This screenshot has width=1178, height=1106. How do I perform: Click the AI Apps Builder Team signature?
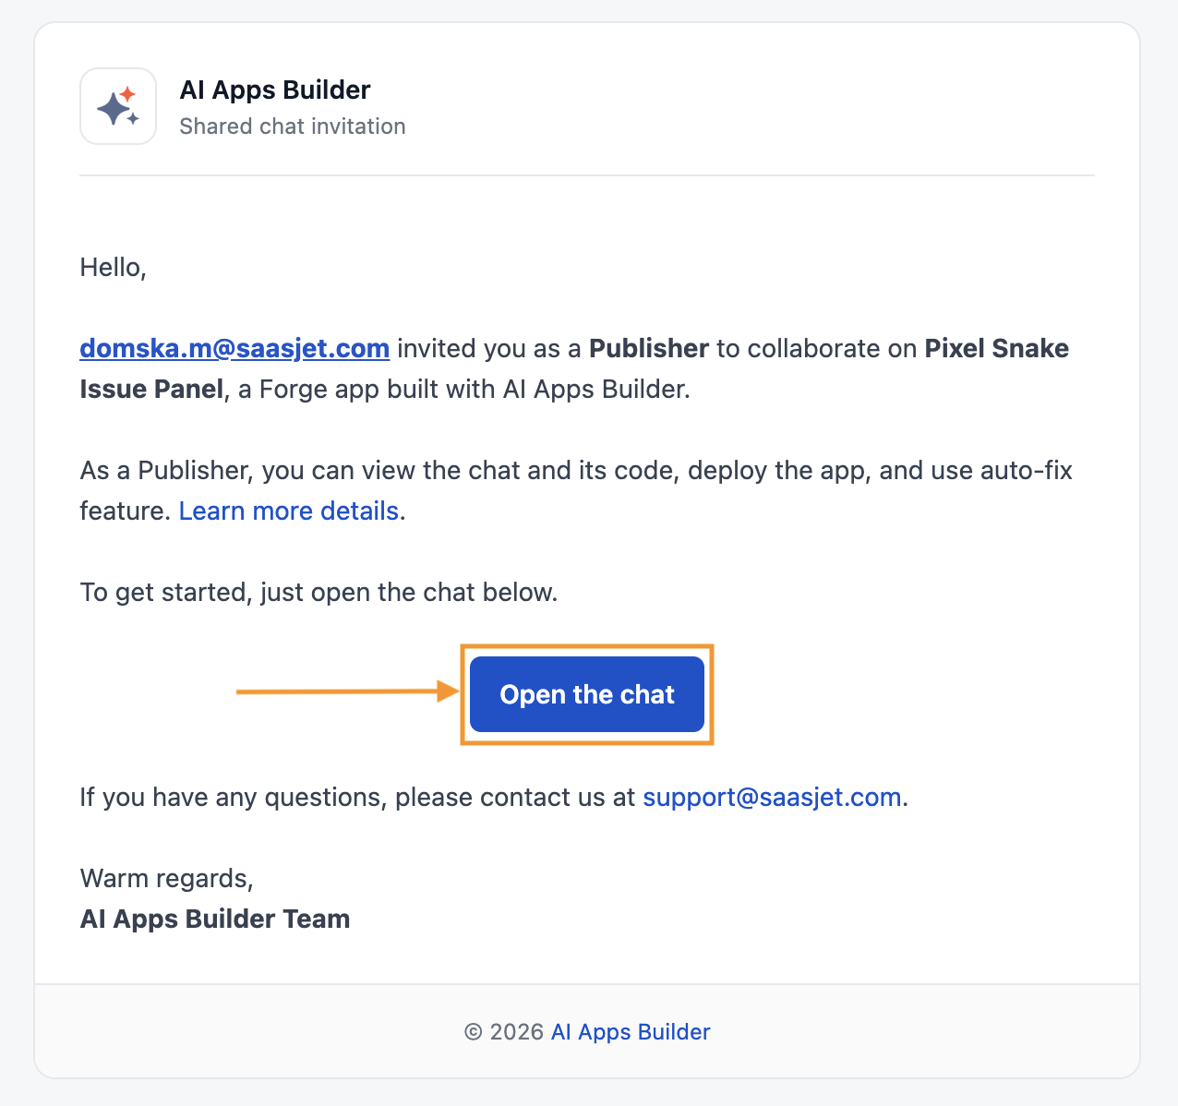pos(215,919)
